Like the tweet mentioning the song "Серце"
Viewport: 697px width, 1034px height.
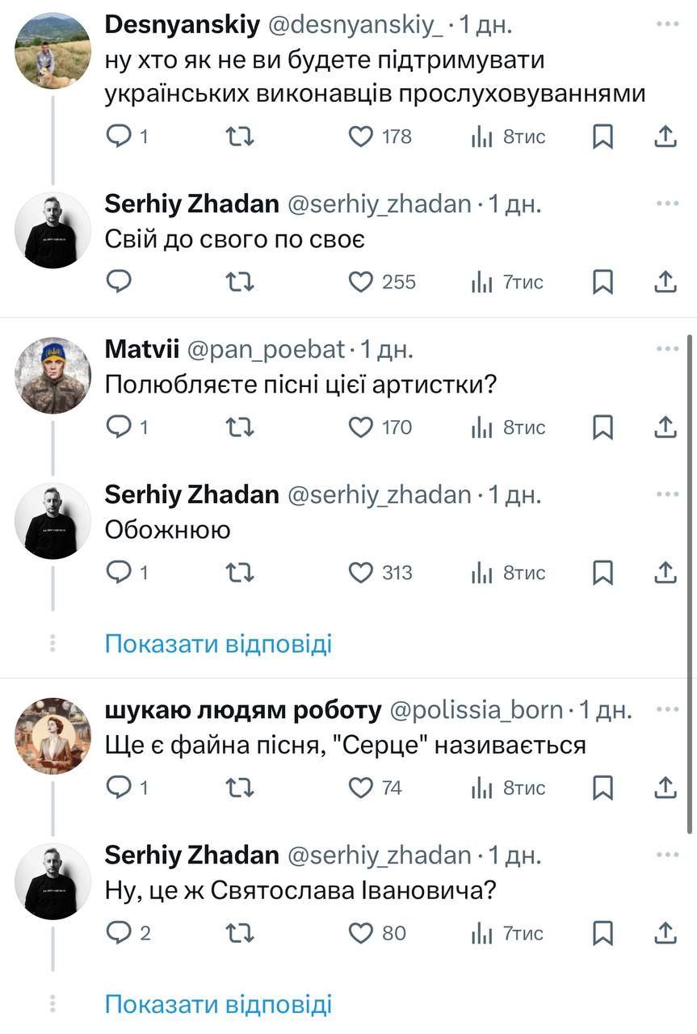360,788
